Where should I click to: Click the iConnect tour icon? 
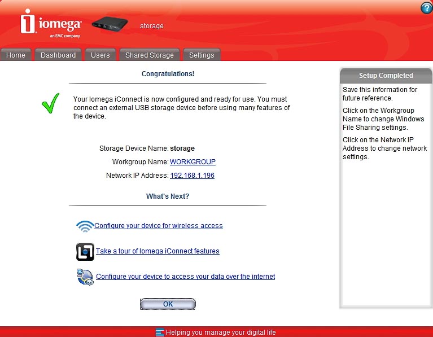coord(85,252)
